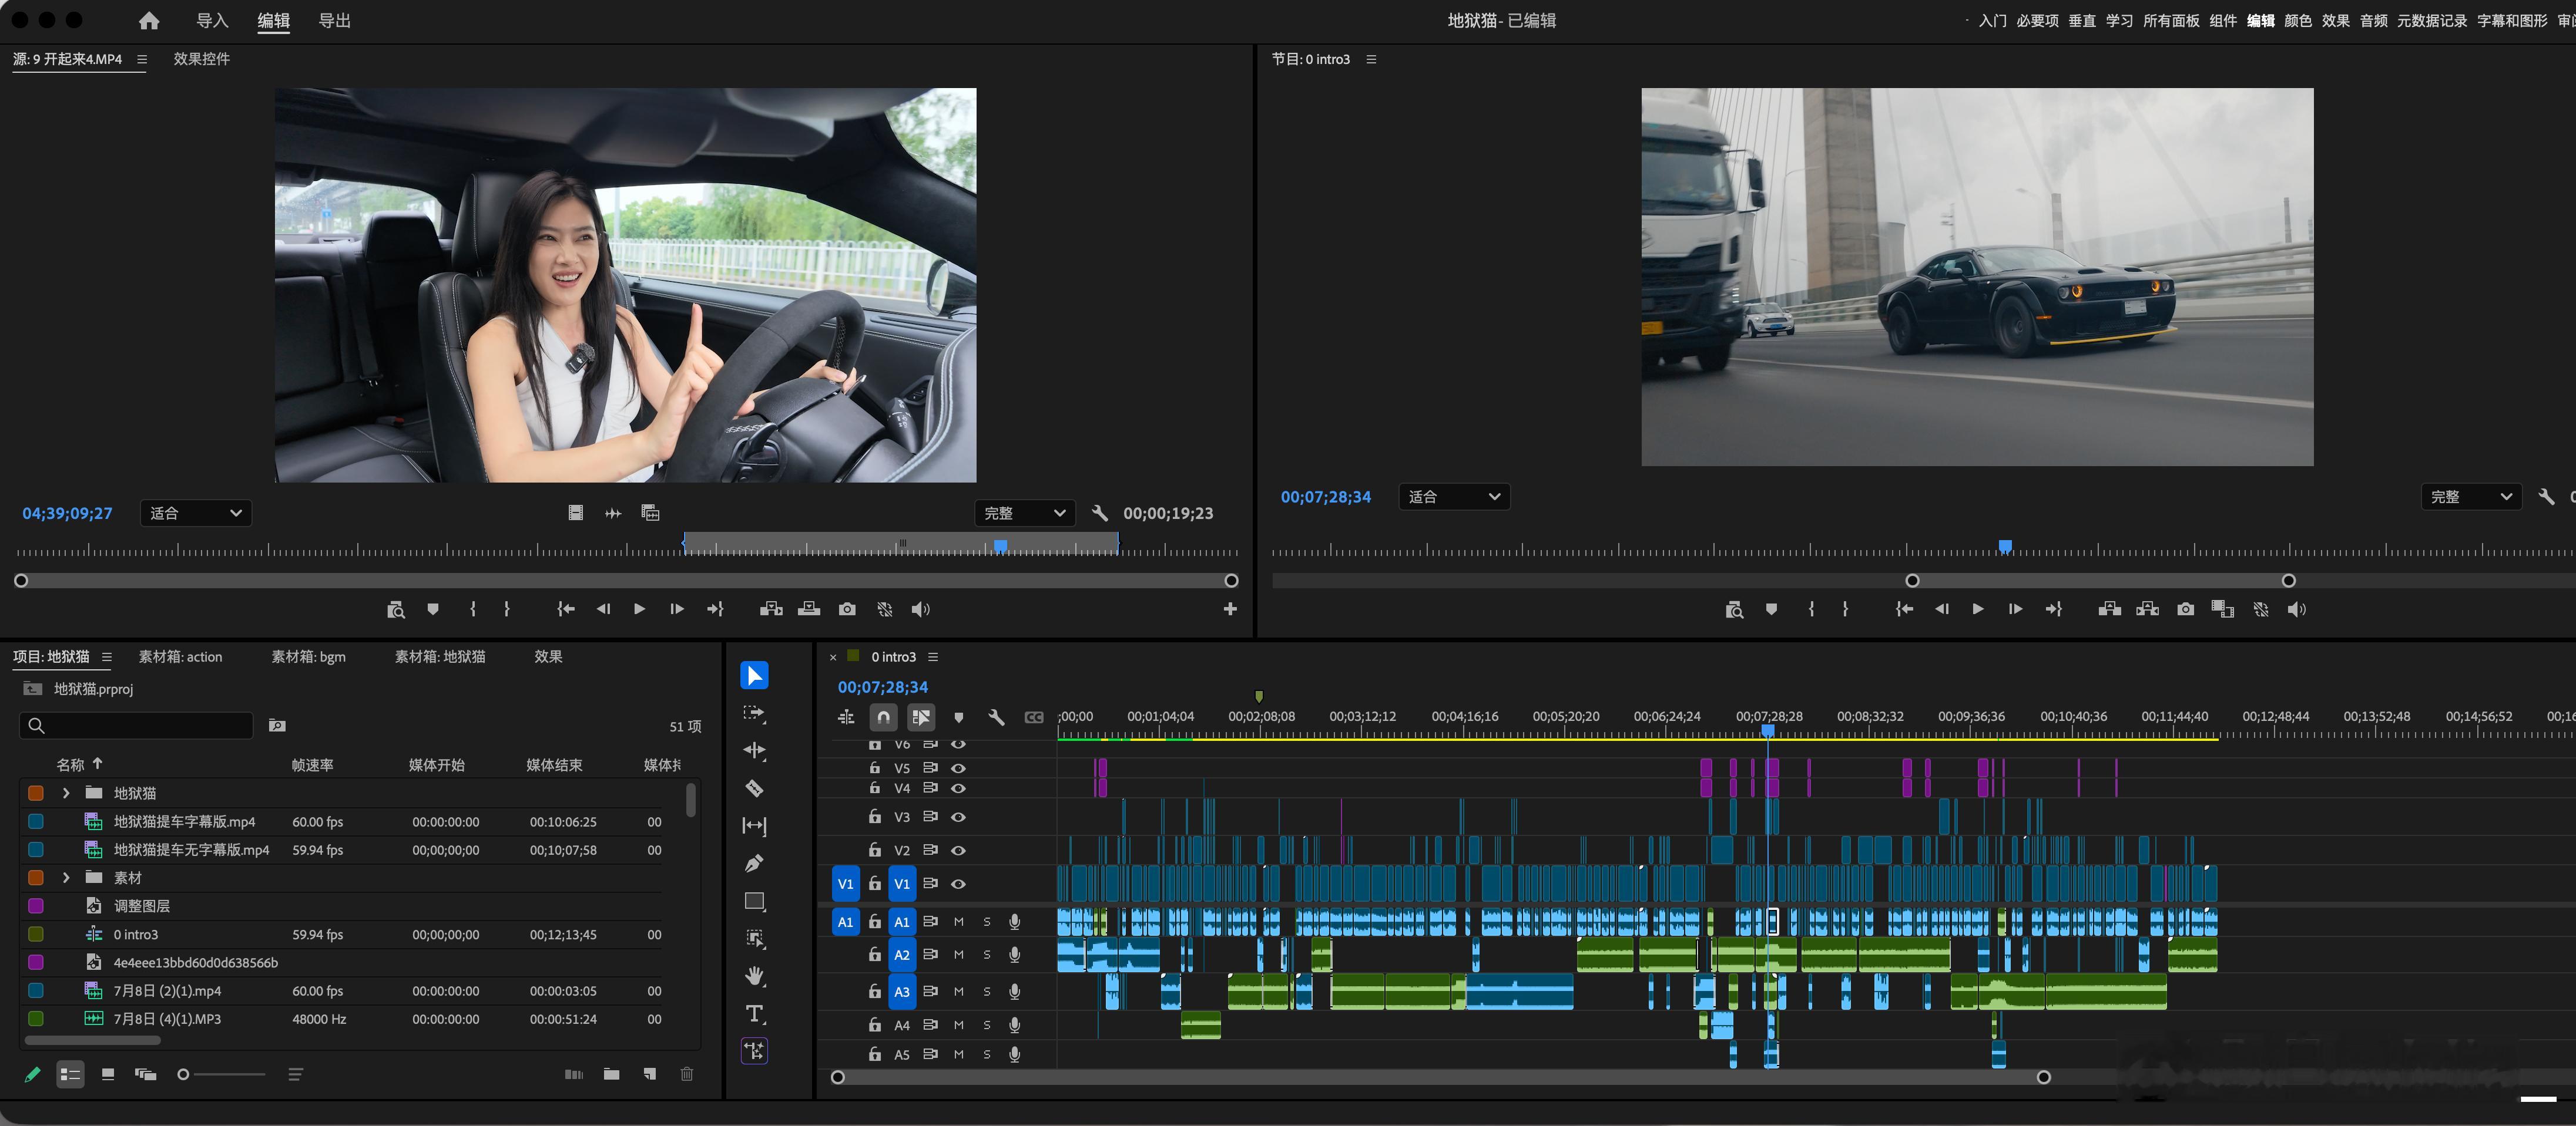Expand the 地狱猫 bin folder
Viewport: 2576px width, 1126px height.
[66, 793]
